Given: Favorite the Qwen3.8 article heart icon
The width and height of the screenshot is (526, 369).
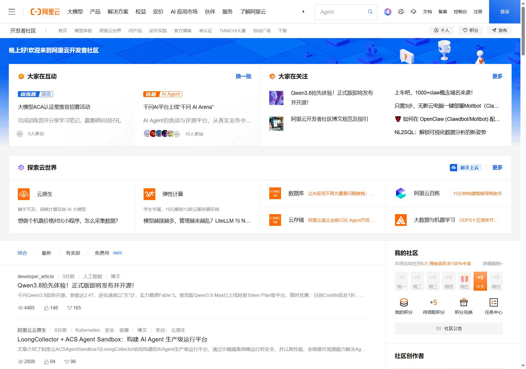Looking at the screenshot, I should [69, 308].
